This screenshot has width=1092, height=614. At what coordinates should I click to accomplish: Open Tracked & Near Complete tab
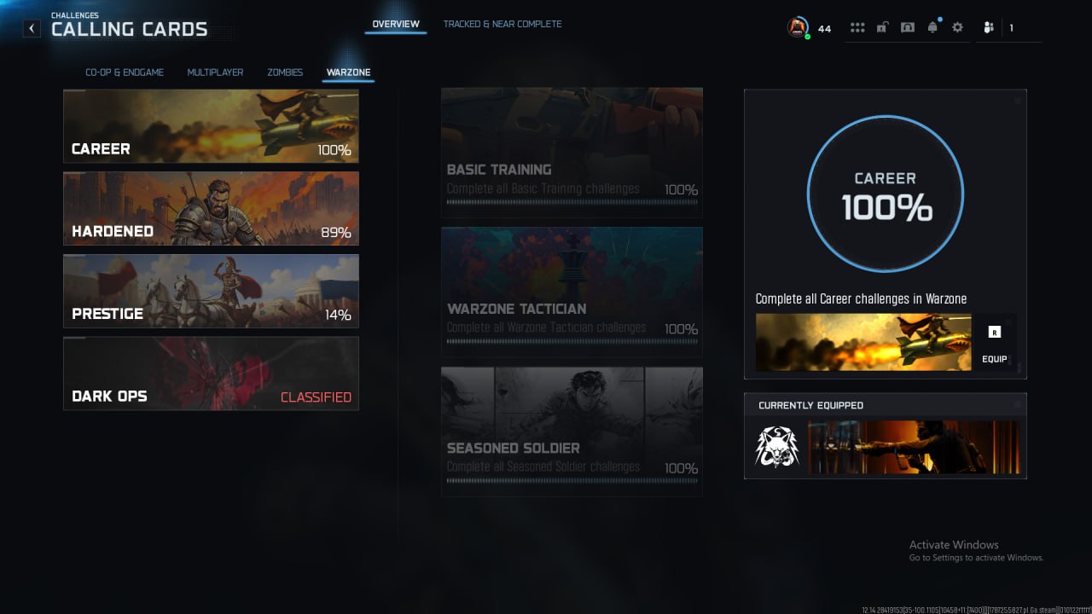pyautogui.click(x=502, y=24)
